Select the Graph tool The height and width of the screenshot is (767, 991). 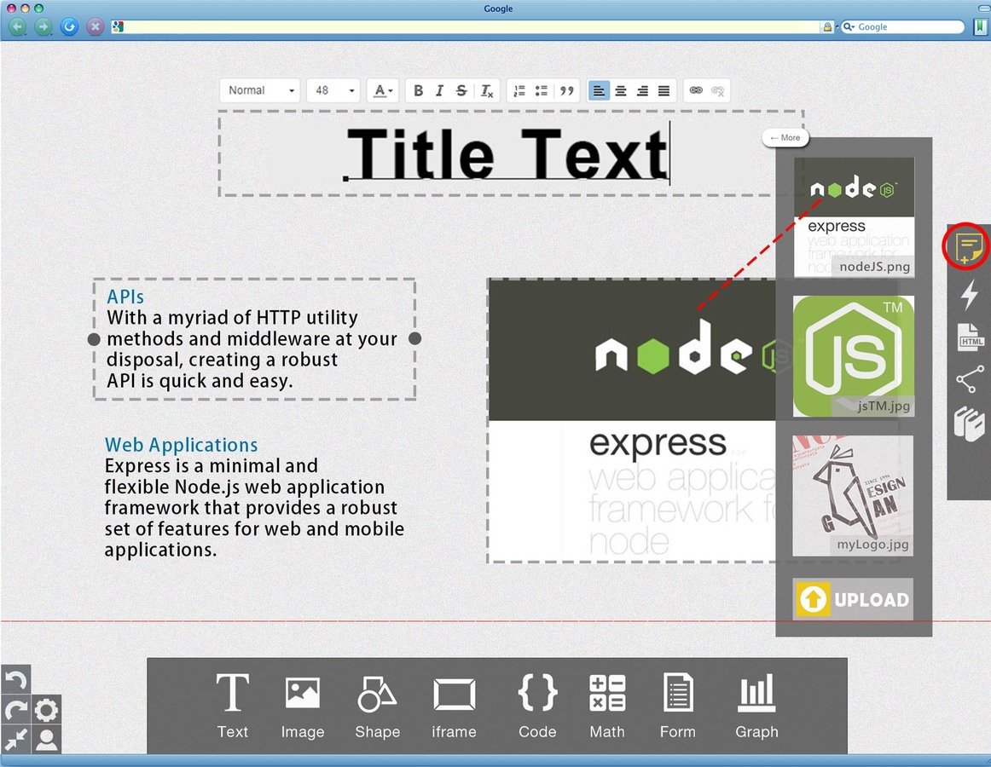756,705
